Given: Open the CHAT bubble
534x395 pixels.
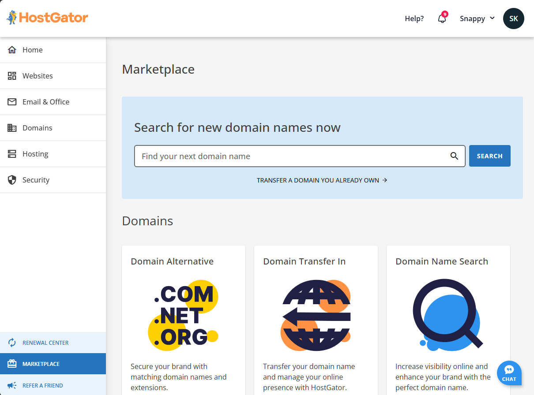Looking at the screenshot, I should [509, 373].
